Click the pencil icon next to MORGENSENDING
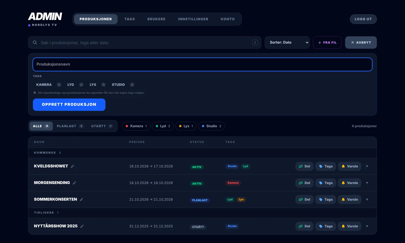The image size is (405, 243). pyautogui.click(x=74, y=183)
